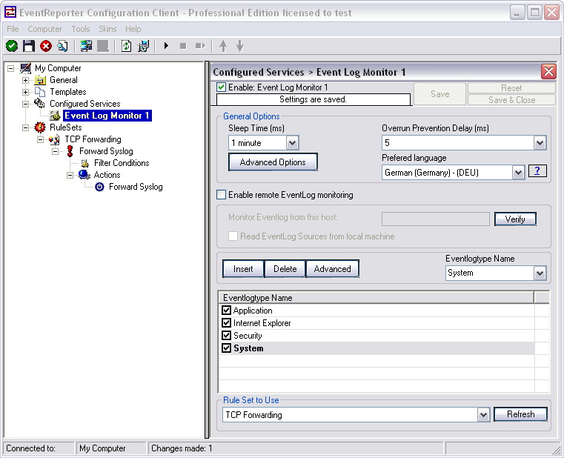The width and height of the screenshot is (564, 458).
Task: Click the Advanced button beside Delete
Action: (x=332, y=269)
